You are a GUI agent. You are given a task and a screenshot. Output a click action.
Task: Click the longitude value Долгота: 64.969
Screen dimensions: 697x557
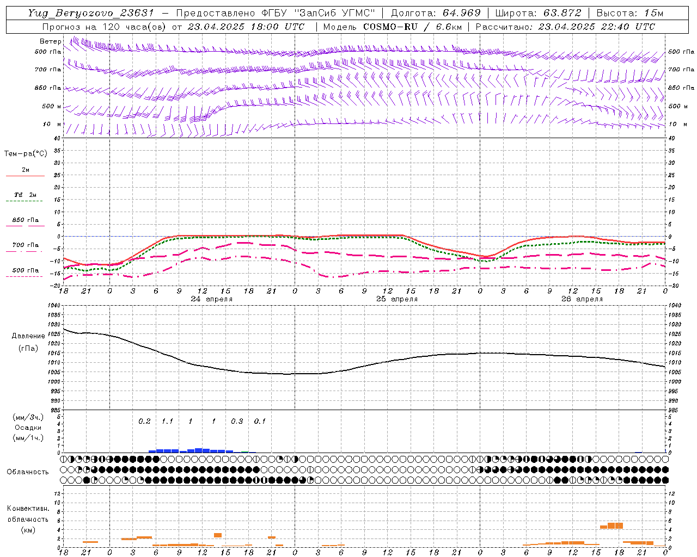(x=436, y=13)
